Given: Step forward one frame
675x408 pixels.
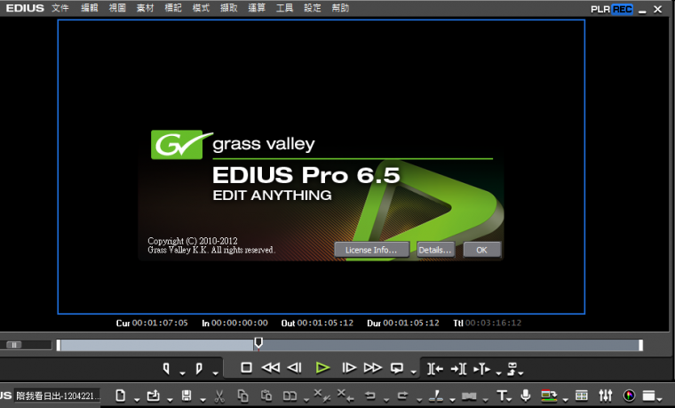Looking at the screenshot, I should 349,368.
